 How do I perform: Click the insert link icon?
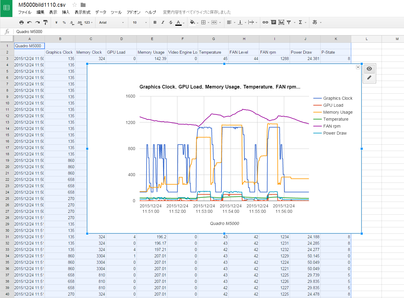pyautogui.click(x=265, y=22)
